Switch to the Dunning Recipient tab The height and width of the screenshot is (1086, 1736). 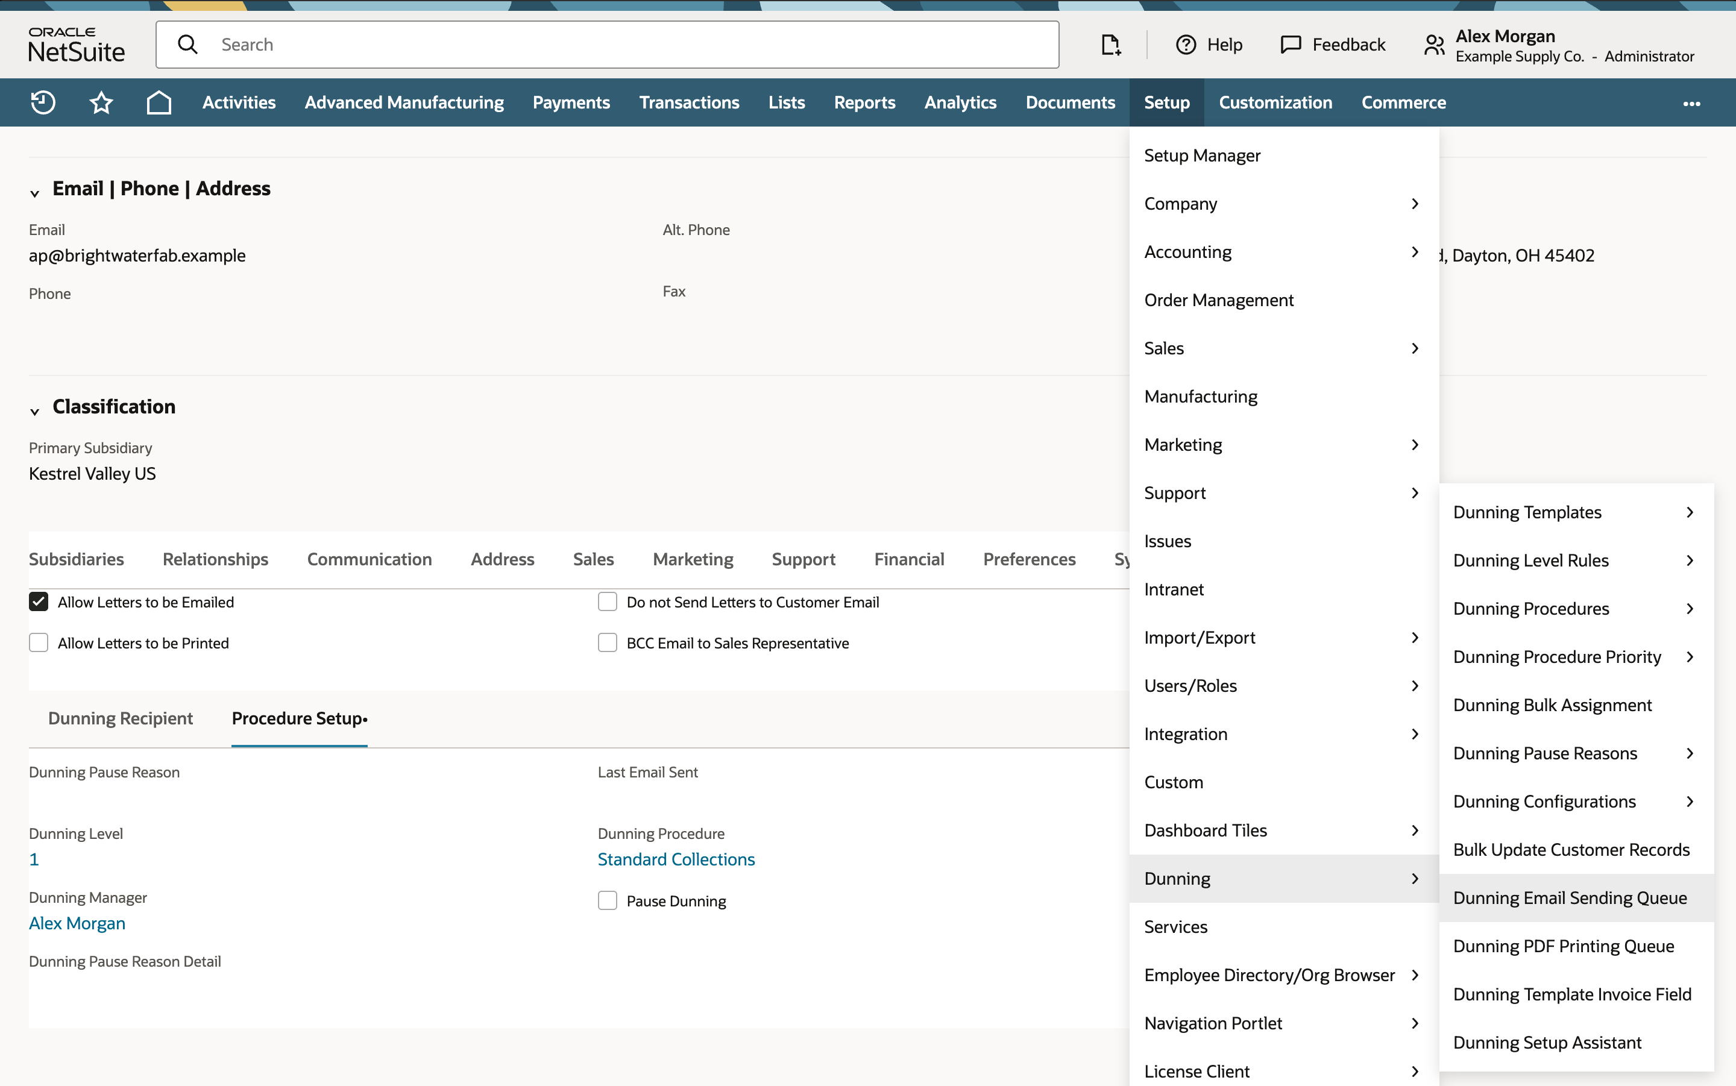click(x=120, y=718)
